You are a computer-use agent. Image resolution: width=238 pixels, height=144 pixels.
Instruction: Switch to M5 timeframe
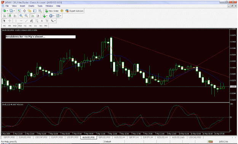(x=10, y=26)
